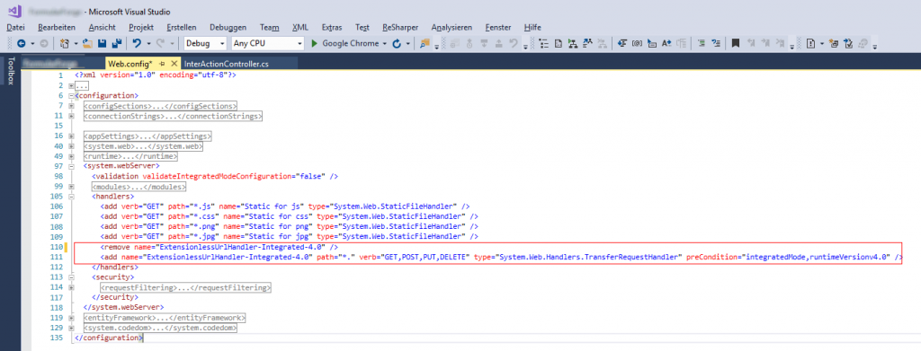Click the 'Static for png' handler line

289,227
